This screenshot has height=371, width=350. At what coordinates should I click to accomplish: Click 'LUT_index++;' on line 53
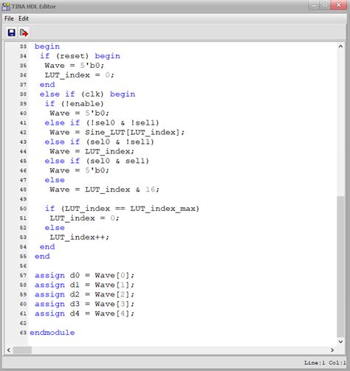click(x=79, y=237)
